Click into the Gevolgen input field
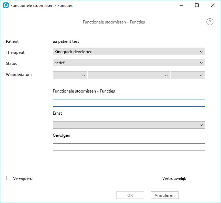 click(129, 147)
